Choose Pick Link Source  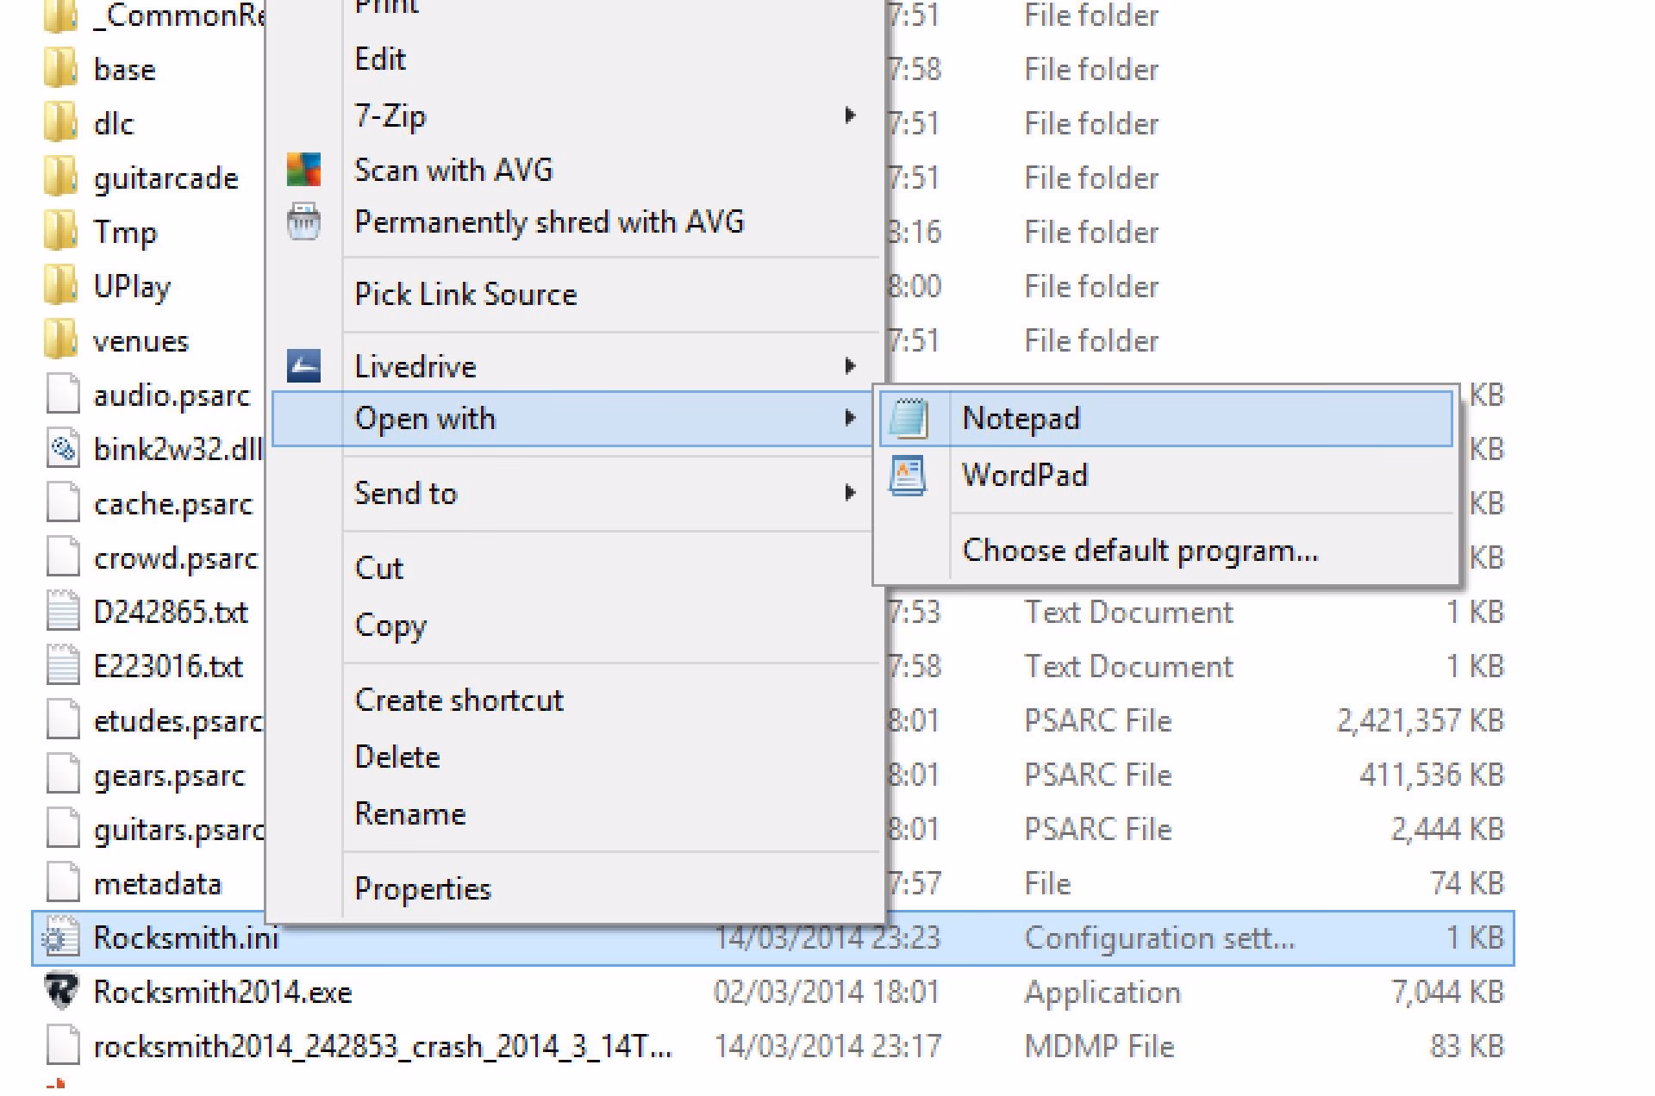(465, 294)
